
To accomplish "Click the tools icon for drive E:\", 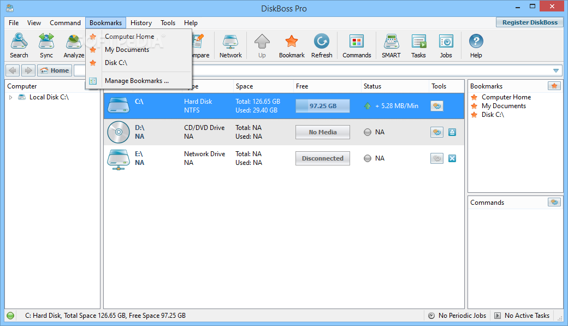I will (437, 158).
